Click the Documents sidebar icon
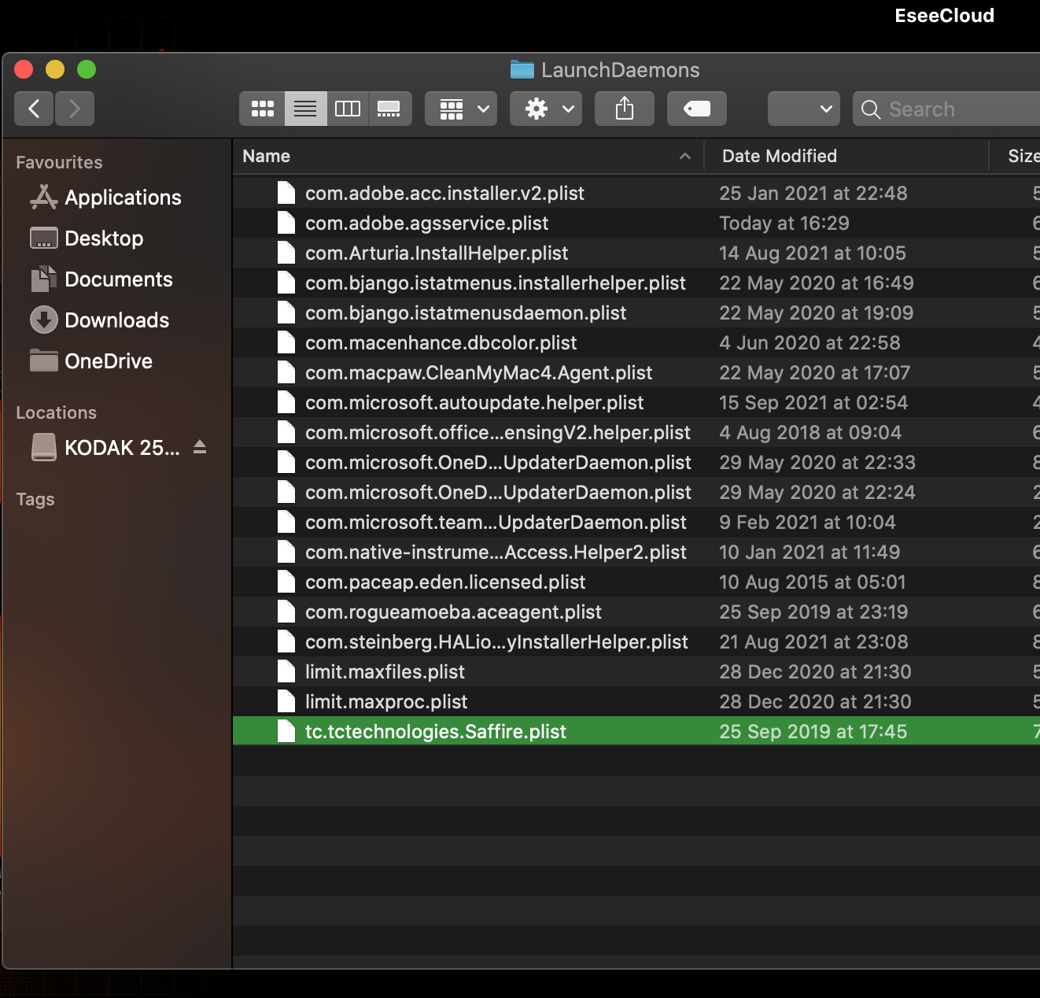The height and width of the screenshot is (998, 1040). 44,279
